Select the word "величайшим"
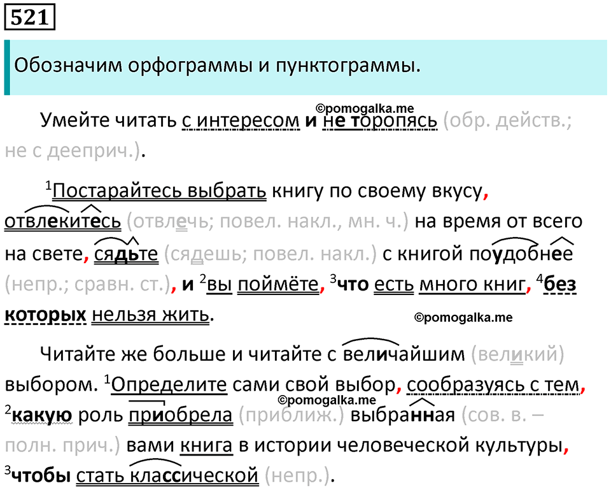Viewport: 611px width, 490px height. (x=404, y=354)
